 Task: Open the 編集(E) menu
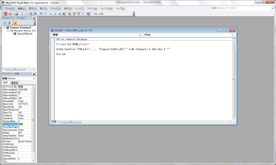(x=22, y=8)
